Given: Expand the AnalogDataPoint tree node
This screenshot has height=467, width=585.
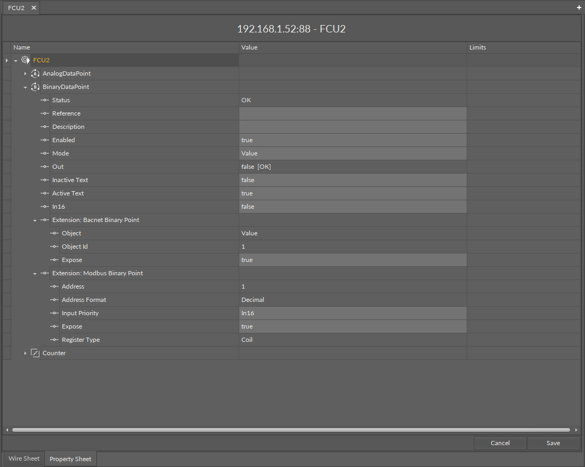Looking at the screenshot, I should pyautogui.click(x=25, y=73).
